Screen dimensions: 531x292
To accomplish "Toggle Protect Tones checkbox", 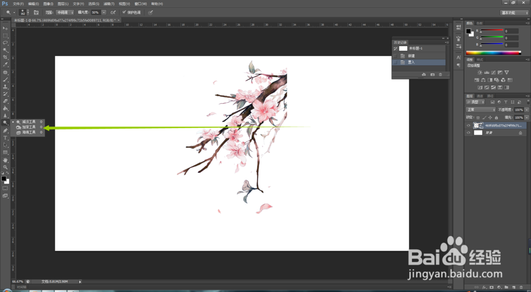I will [x=124, y=13].
